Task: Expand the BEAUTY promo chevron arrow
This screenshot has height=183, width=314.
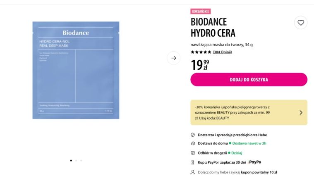Action: 301,113
